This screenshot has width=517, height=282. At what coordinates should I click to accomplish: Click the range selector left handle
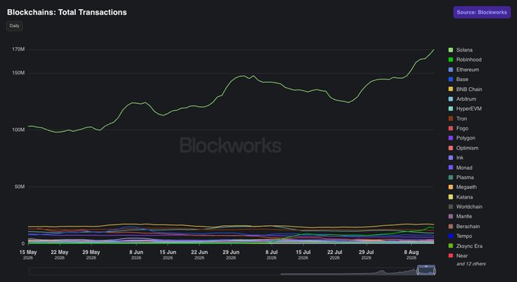pos(417,271)
